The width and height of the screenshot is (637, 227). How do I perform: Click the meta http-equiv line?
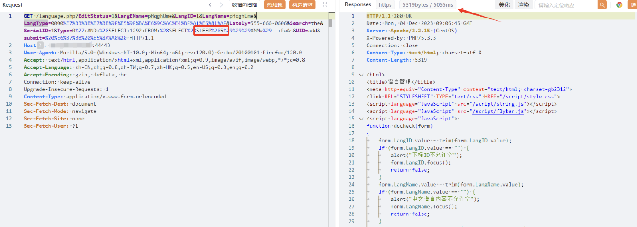(469, 89)
